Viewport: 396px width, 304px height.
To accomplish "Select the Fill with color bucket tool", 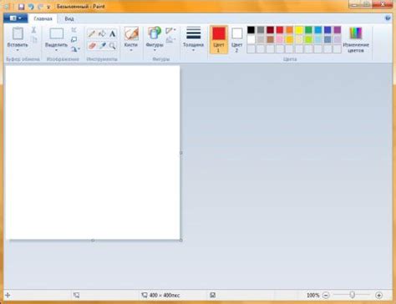I will (x=102, y=33).
